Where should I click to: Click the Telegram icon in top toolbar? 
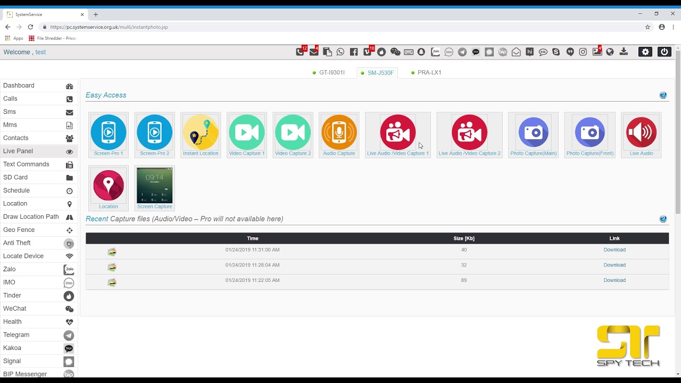pyautogui.click(x=462, y=52)
